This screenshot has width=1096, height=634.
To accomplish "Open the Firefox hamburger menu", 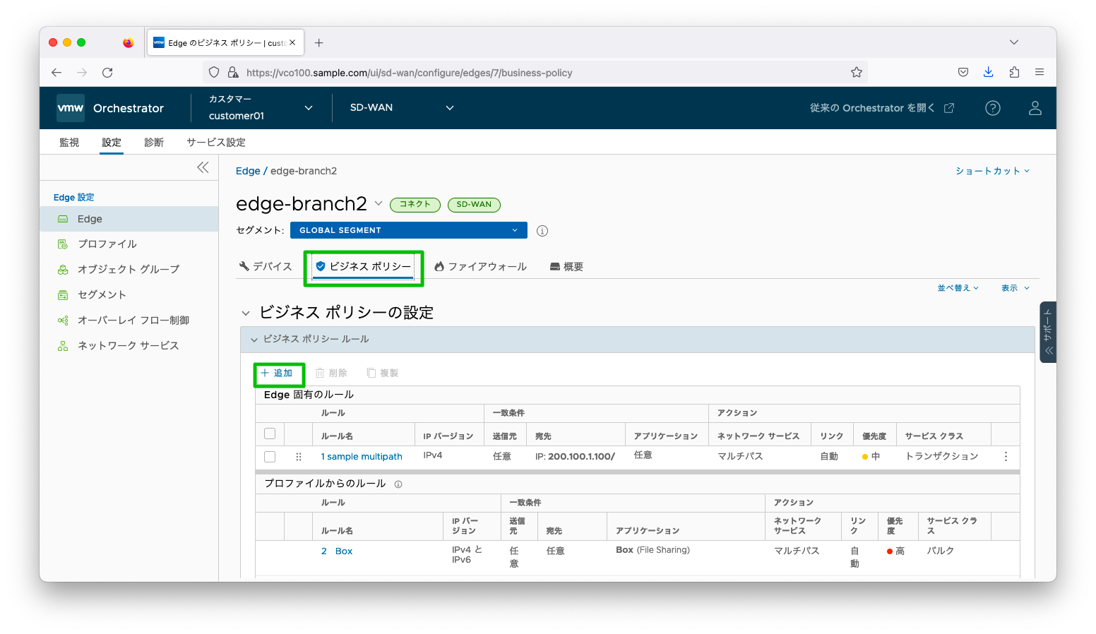I will point(1040,72).
